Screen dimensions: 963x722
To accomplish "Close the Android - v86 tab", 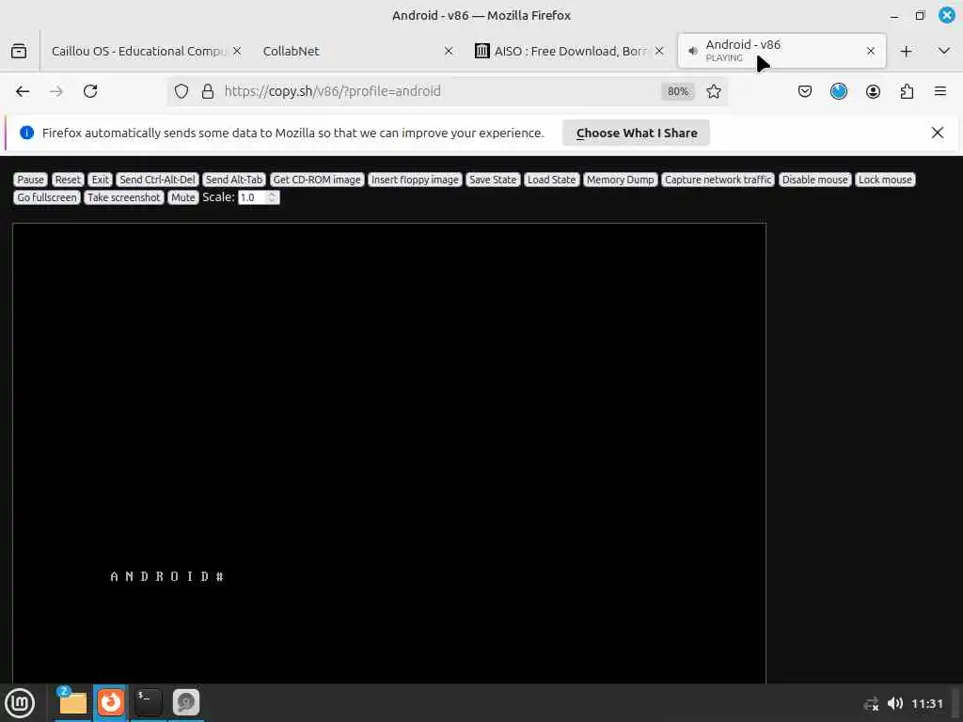I will [870, 51].
